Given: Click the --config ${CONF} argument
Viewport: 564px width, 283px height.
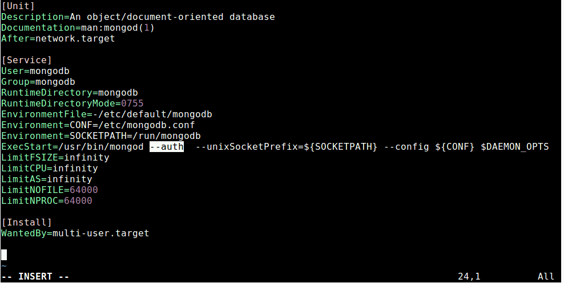Looking at the screenshot, I should click(429, 147).
